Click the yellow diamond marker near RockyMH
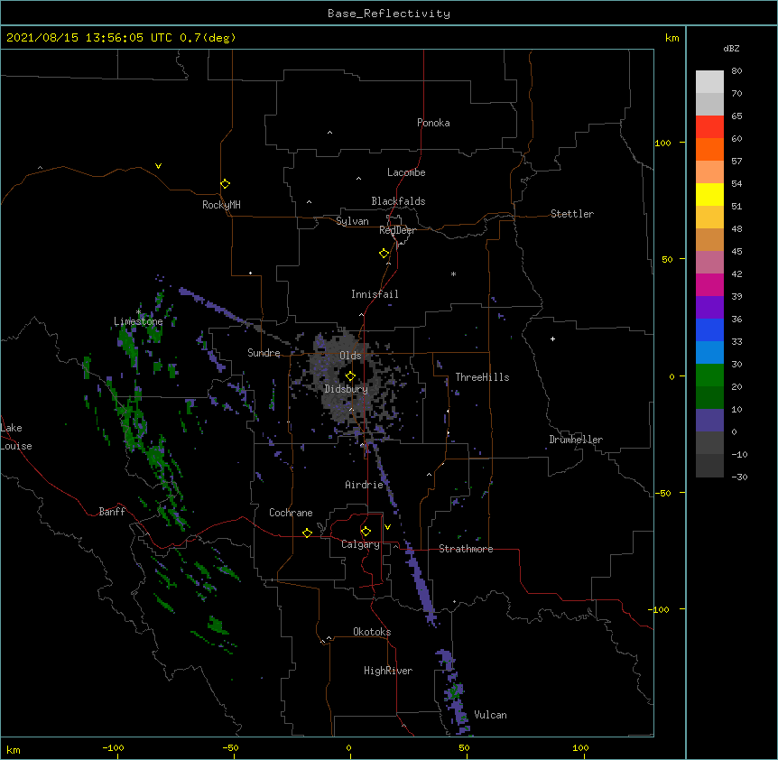Screen dimensions: 778x760 tap(225, 184)
